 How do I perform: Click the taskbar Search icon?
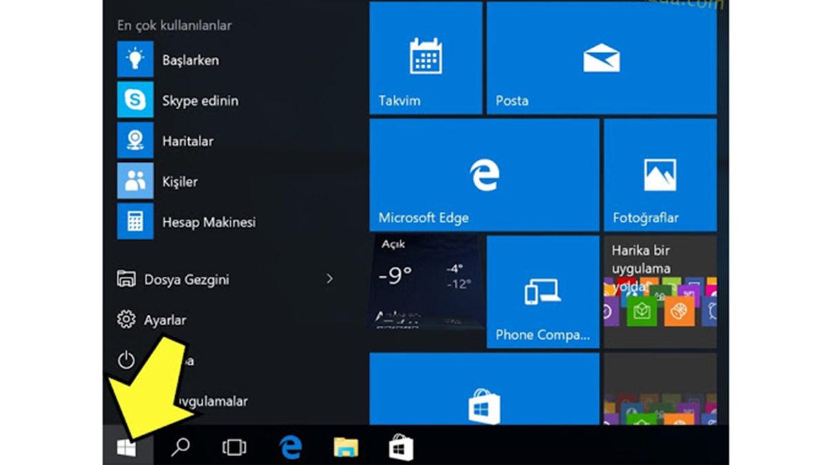pos(180,447)
